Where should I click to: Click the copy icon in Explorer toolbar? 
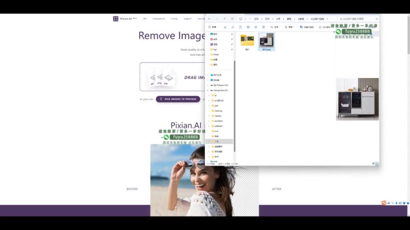(x=232, y=27)
